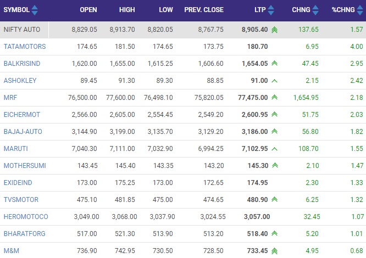Select EXIDEIND LTP value 174.95
Image resolution: width=366 pixels, height=258 pixels.
257,182
